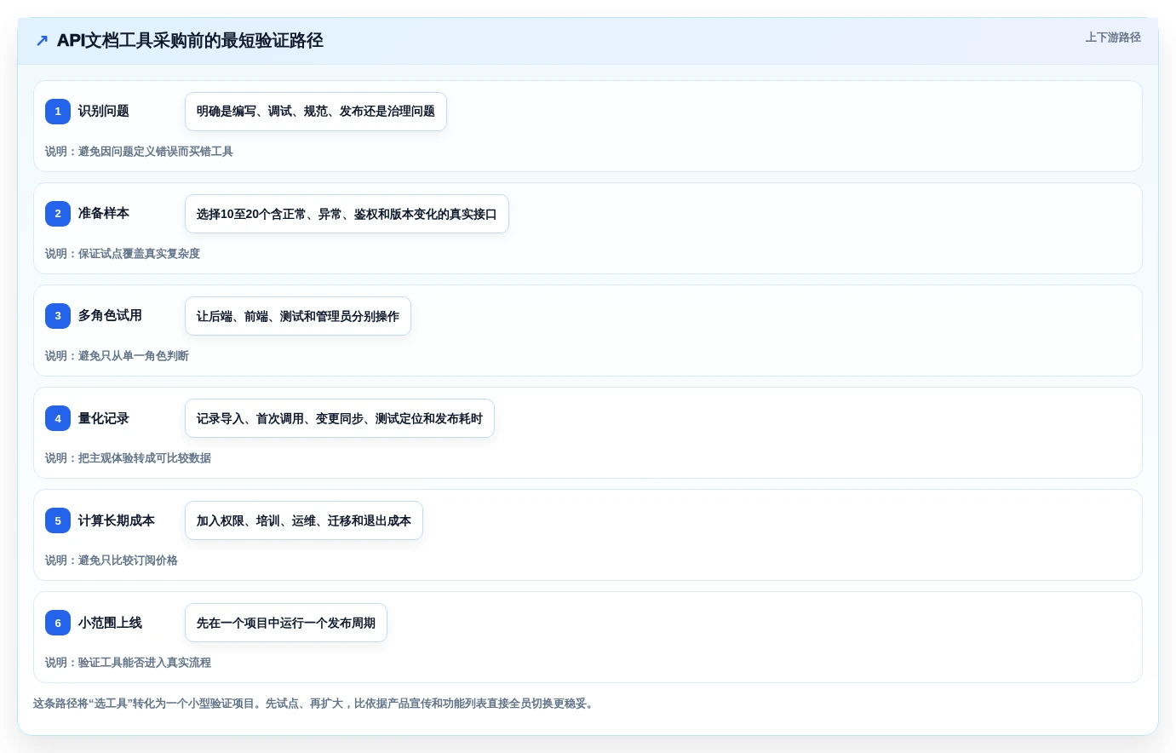Click step number 2 badge
Screen dimensions: 1176x753
[58, 214]
